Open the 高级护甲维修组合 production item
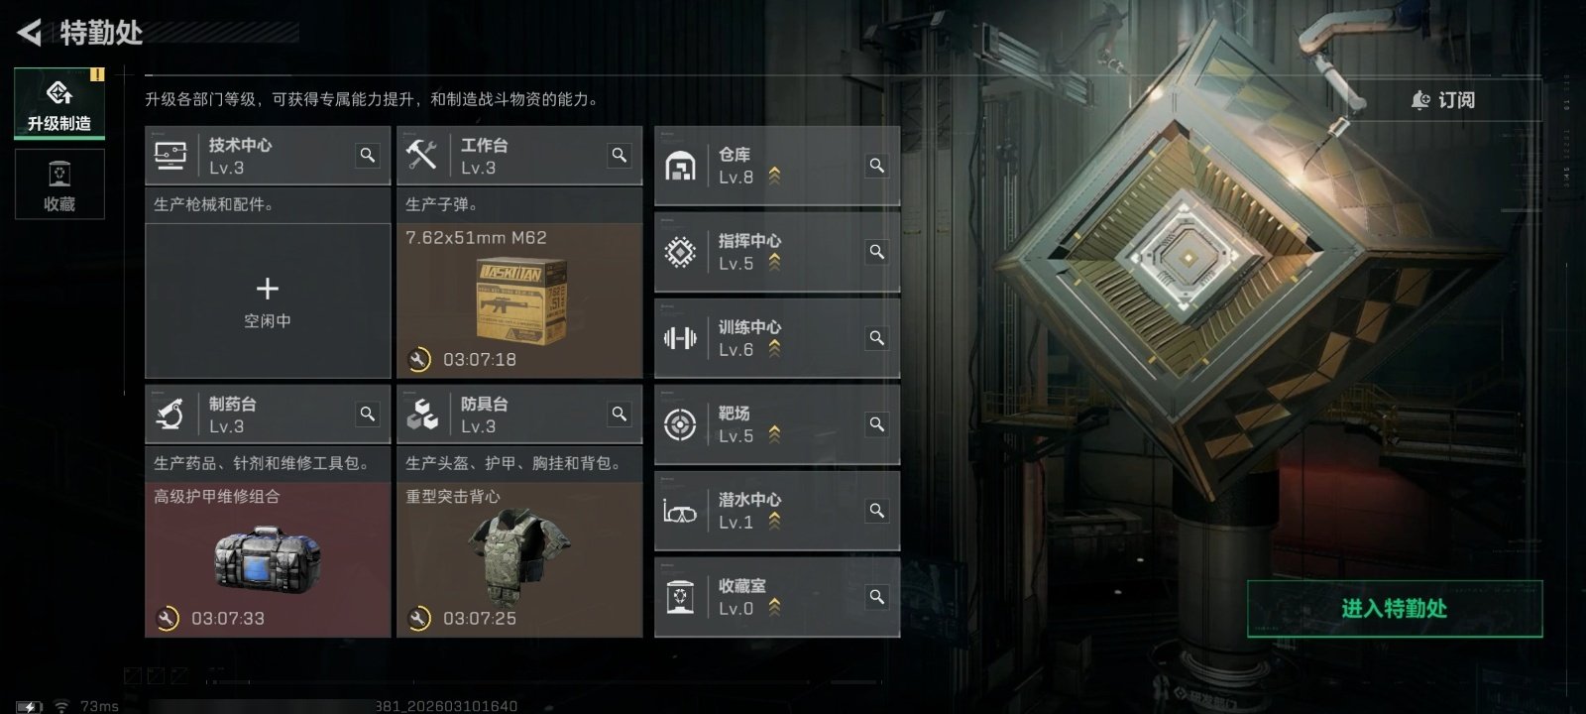 (x=268, y=559)
